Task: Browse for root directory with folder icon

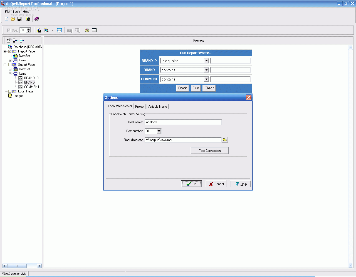Action: point(225,140)
